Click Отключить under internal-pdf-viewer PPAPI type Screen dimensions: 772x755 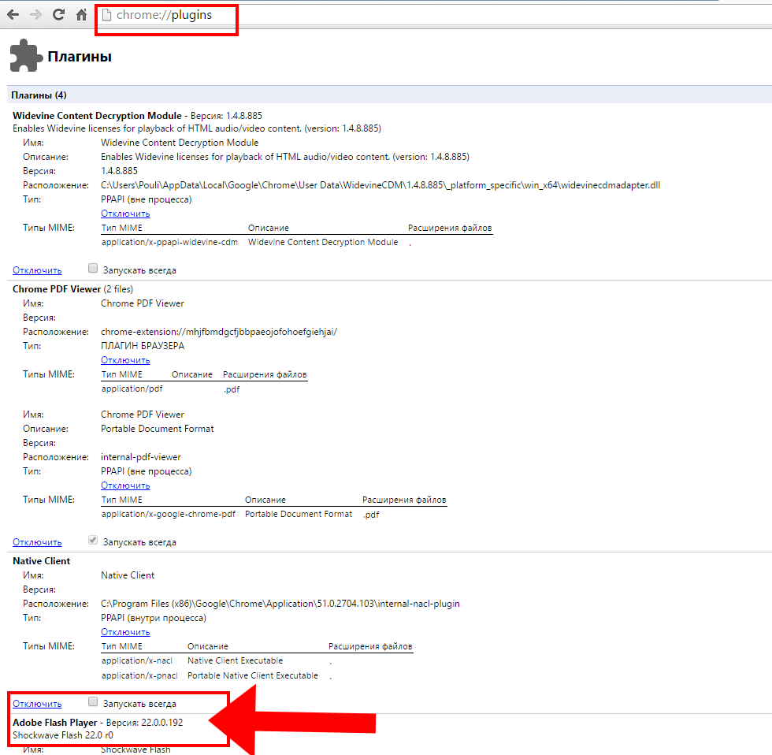(x=125, y=485)
